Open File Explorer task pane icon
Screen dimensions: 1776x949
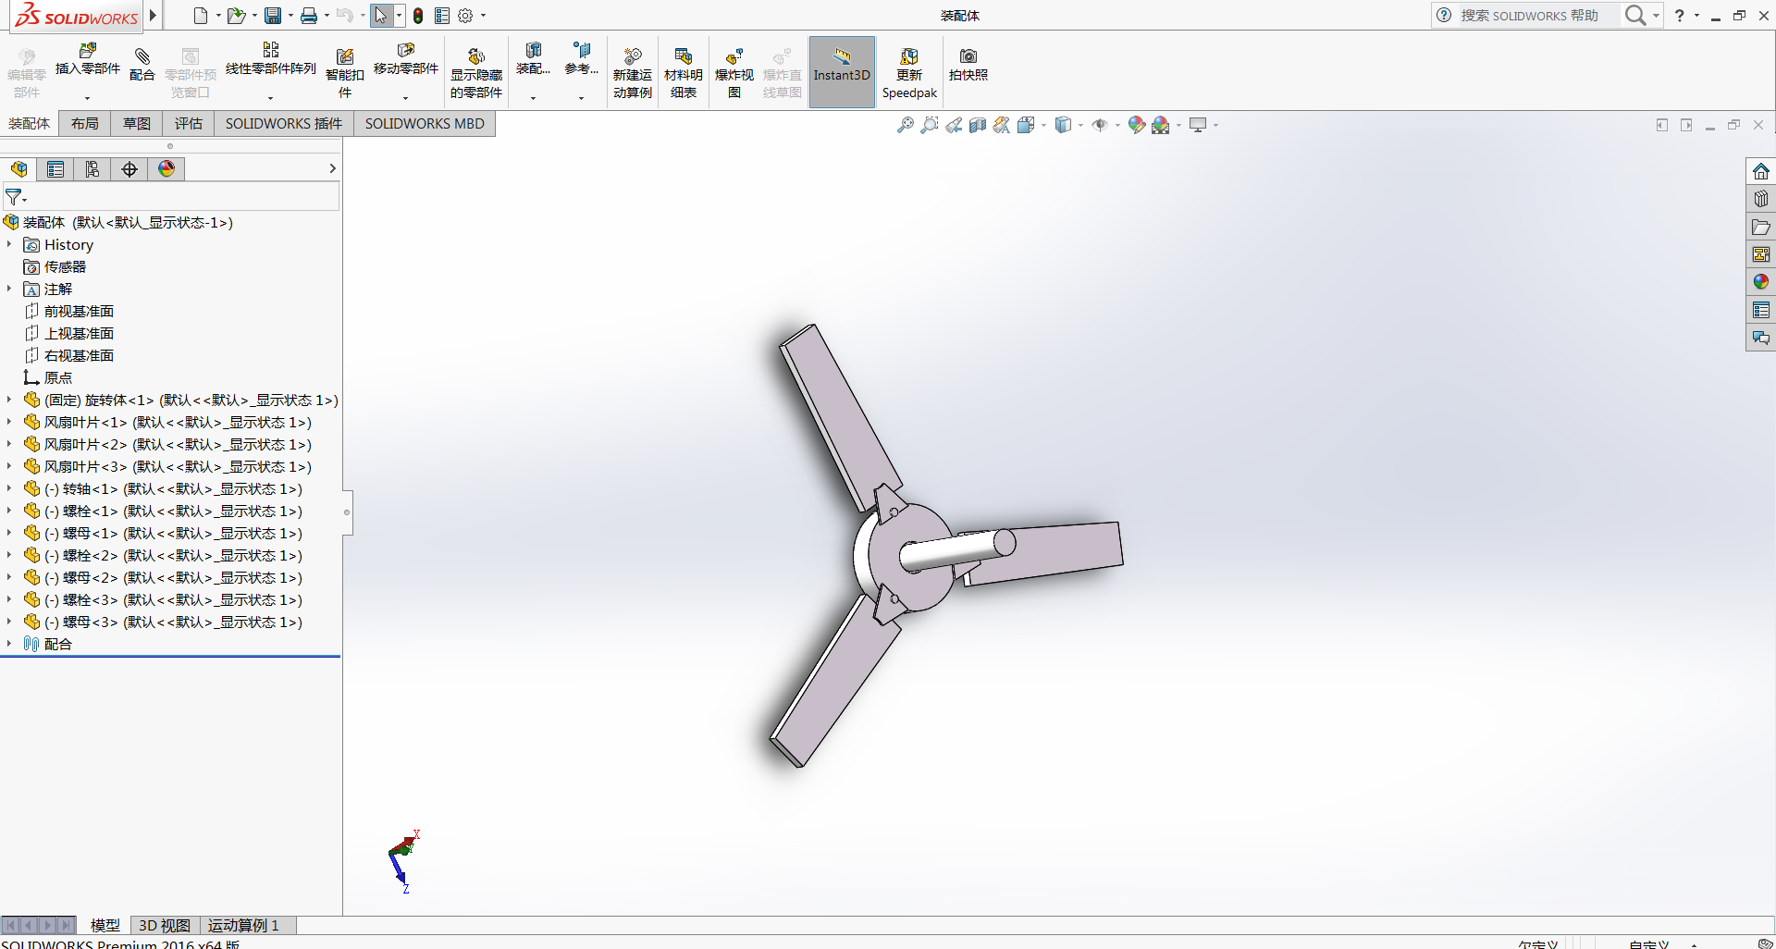1761,227
